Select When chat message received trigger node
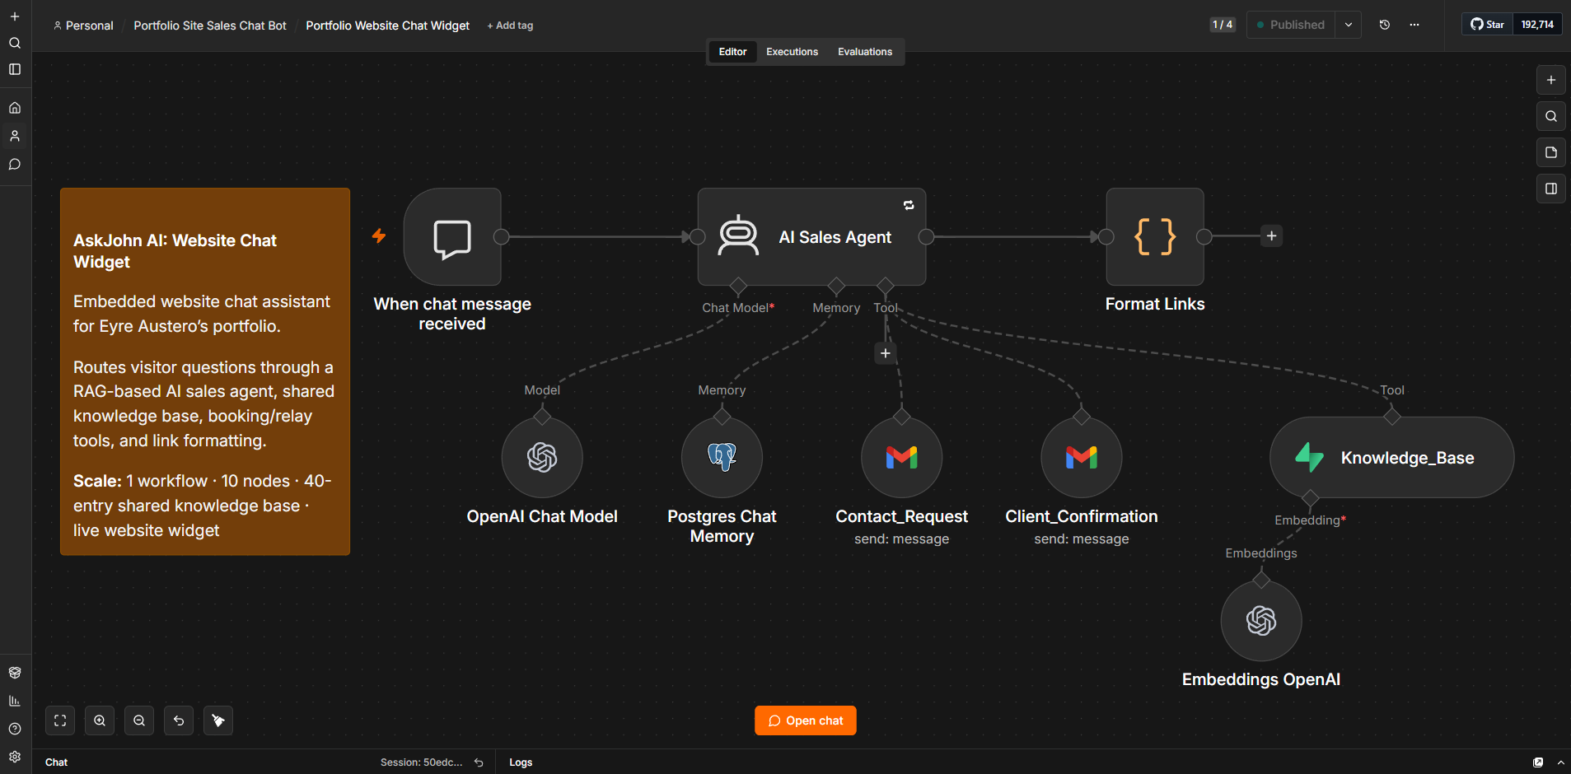 coord(452,237)
